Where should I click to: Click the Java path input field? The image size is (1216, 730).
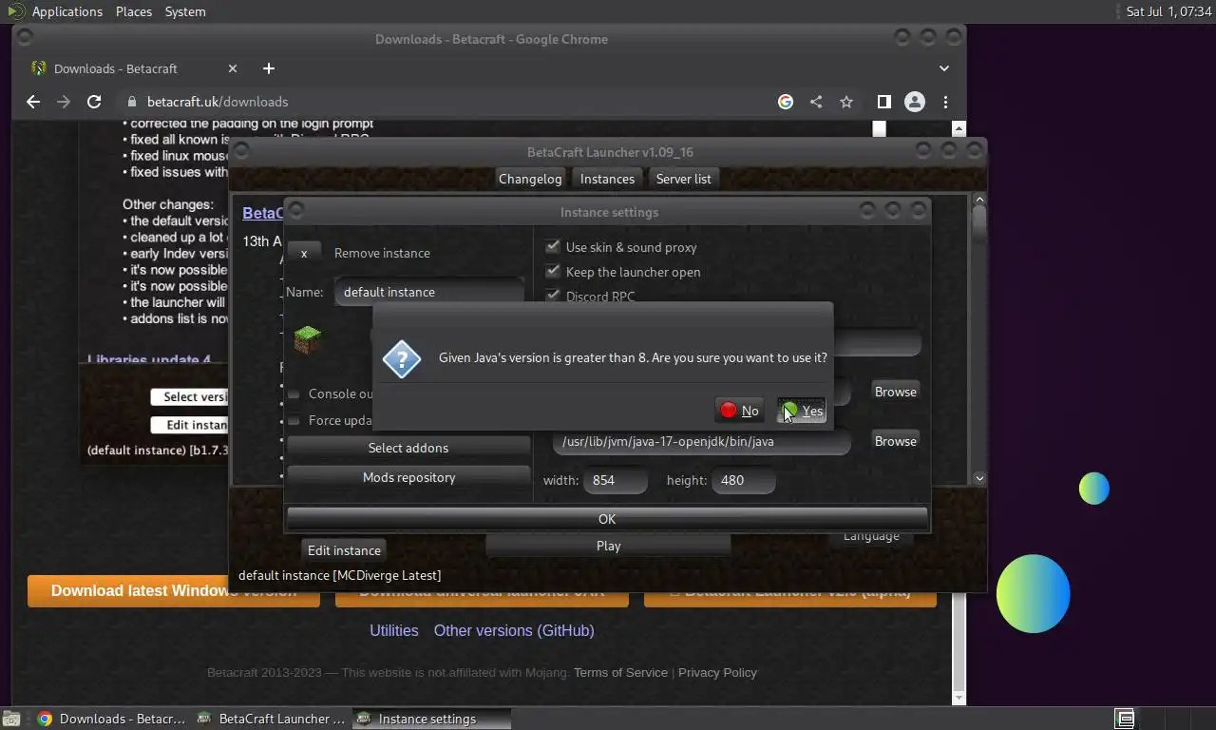point(701,441)
